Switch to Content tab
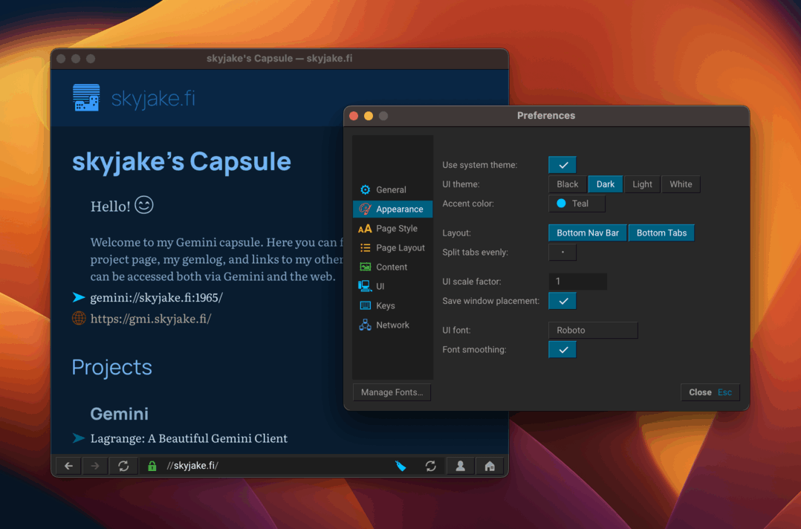 pyautogui.click(x=392, y=267)
